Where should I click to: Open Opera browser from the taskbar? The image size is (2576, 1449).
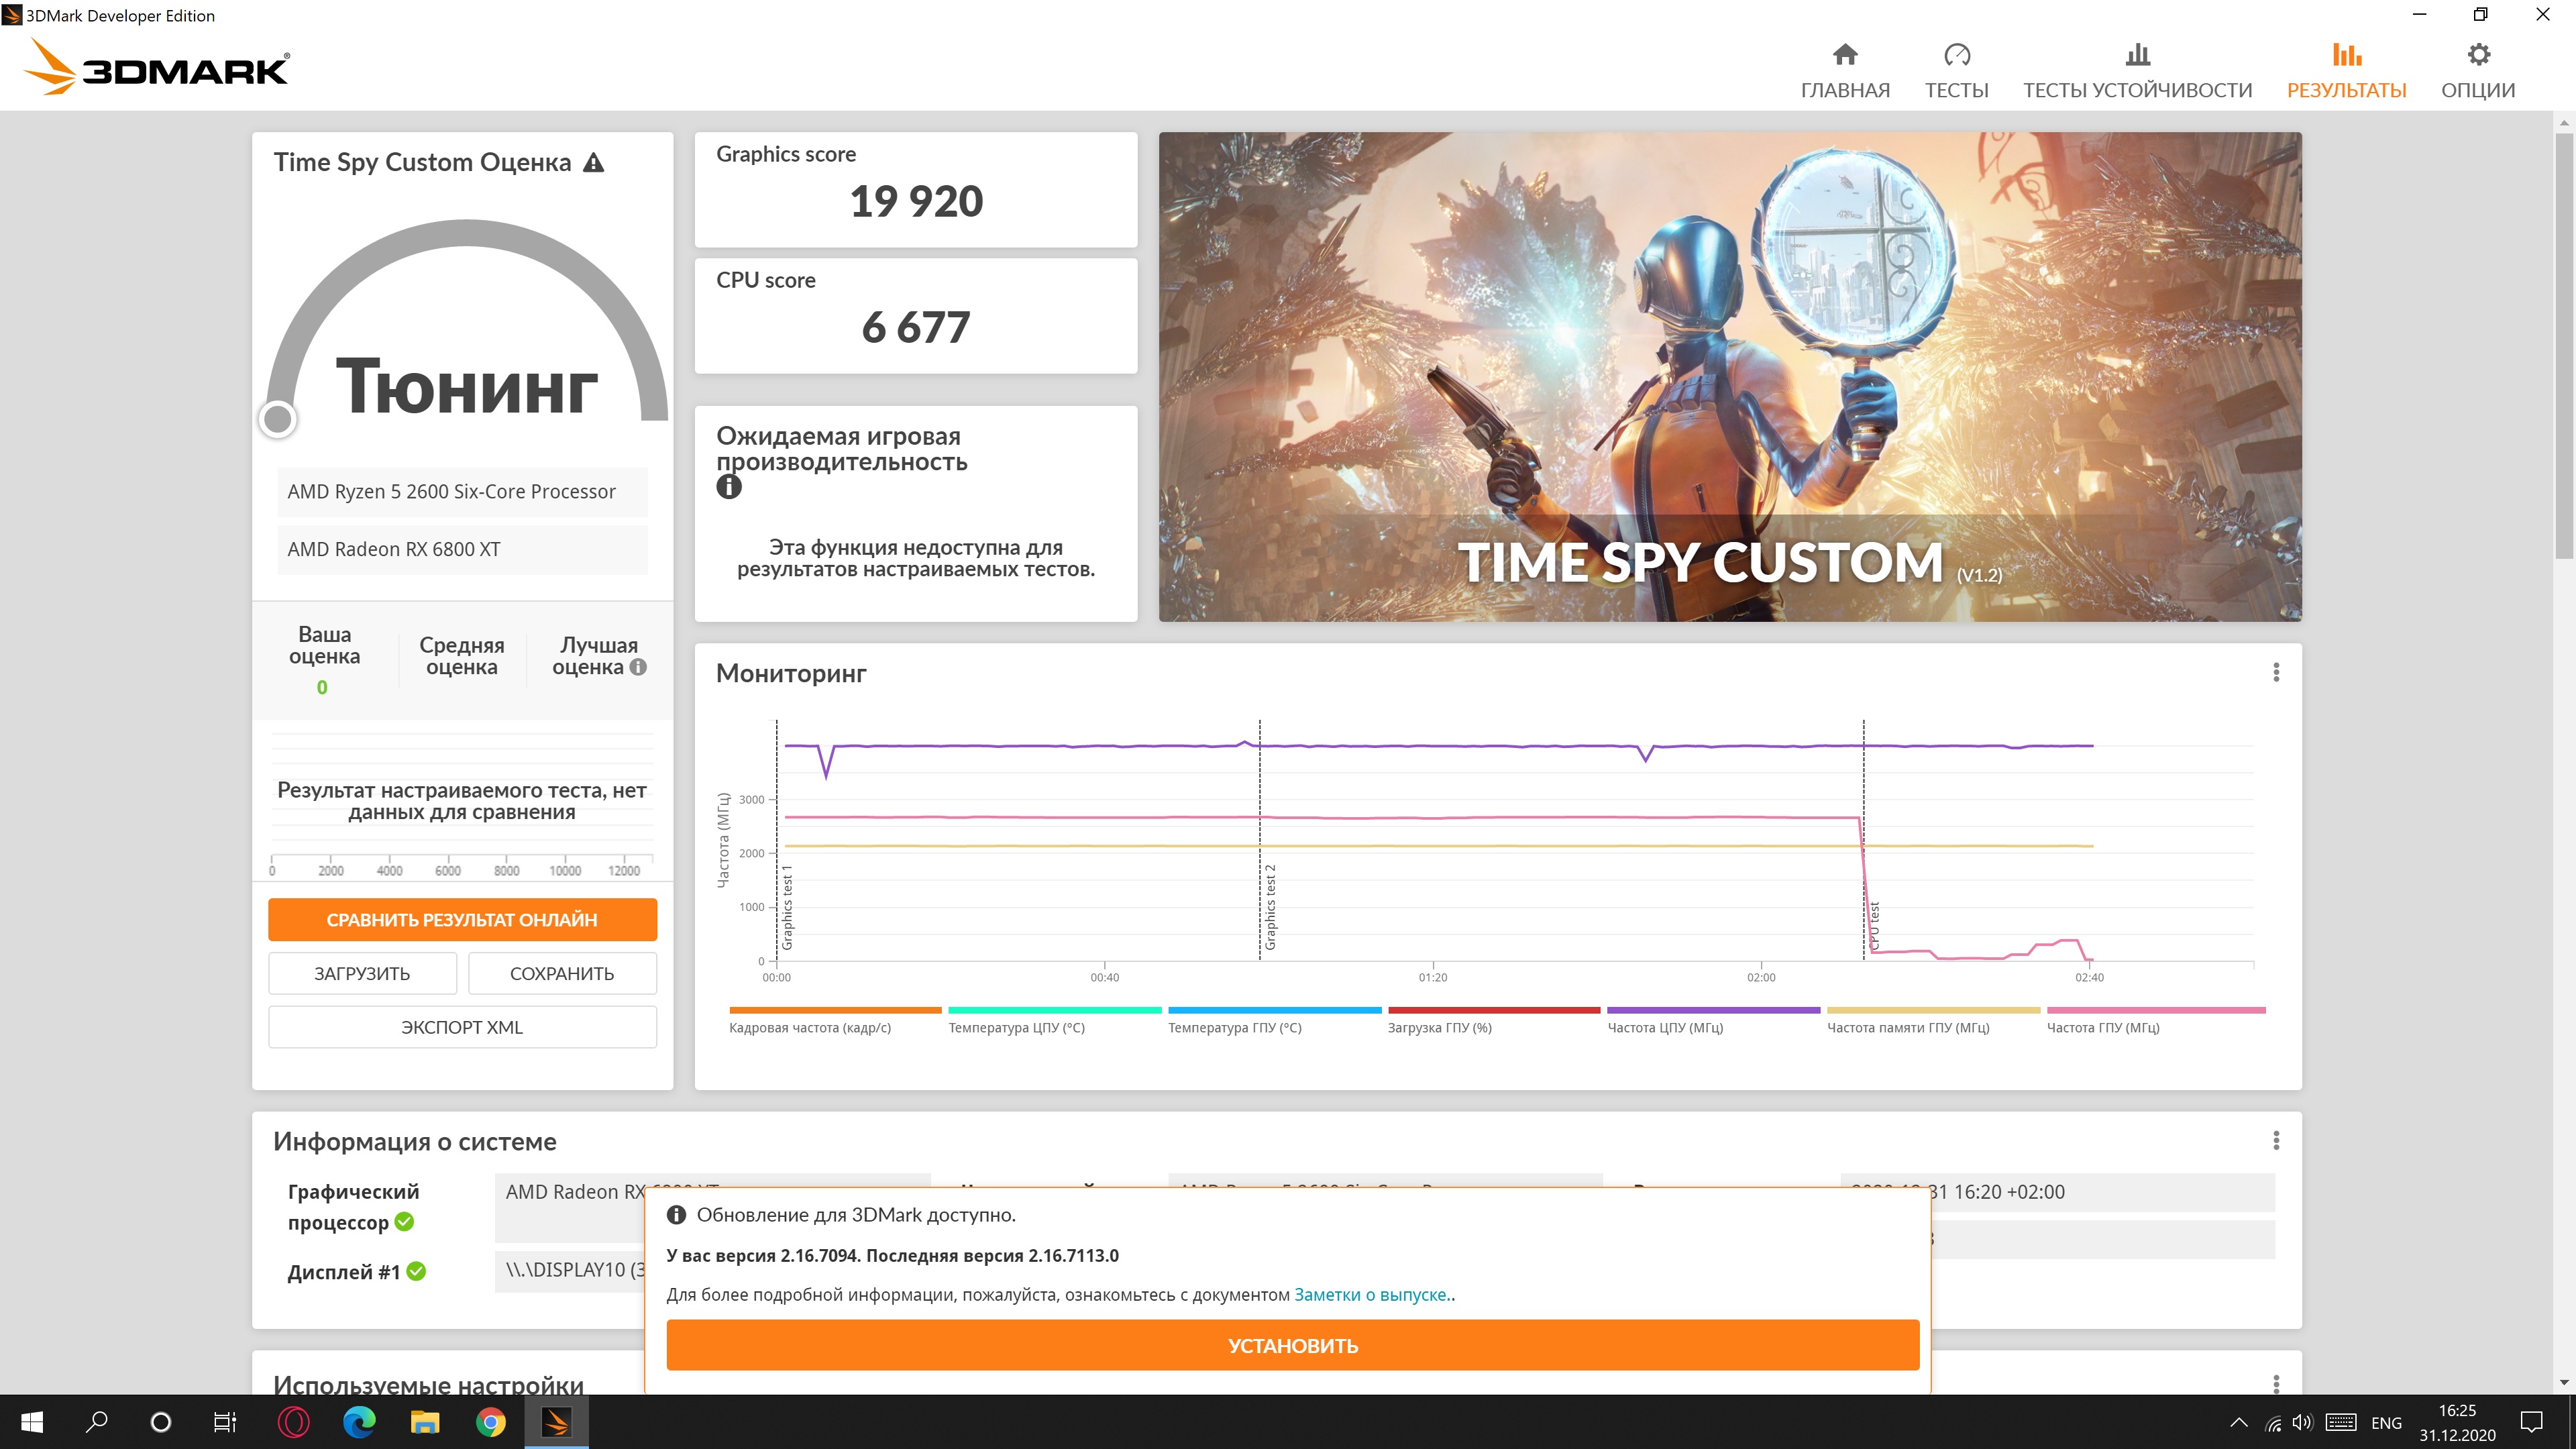293,1422
